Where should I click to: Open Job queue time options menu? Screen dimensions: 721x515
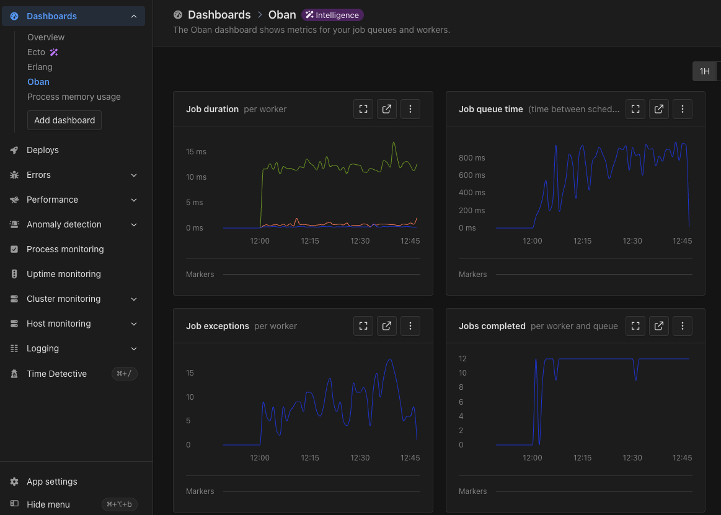tap(683, 109)
